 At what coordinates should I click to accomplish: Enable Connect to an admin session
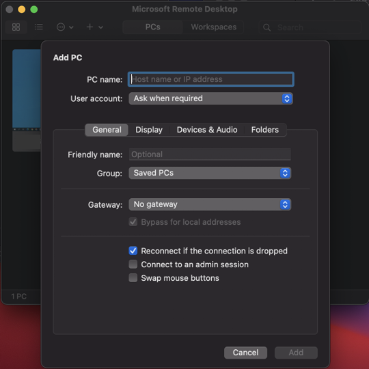click(133, 264)
